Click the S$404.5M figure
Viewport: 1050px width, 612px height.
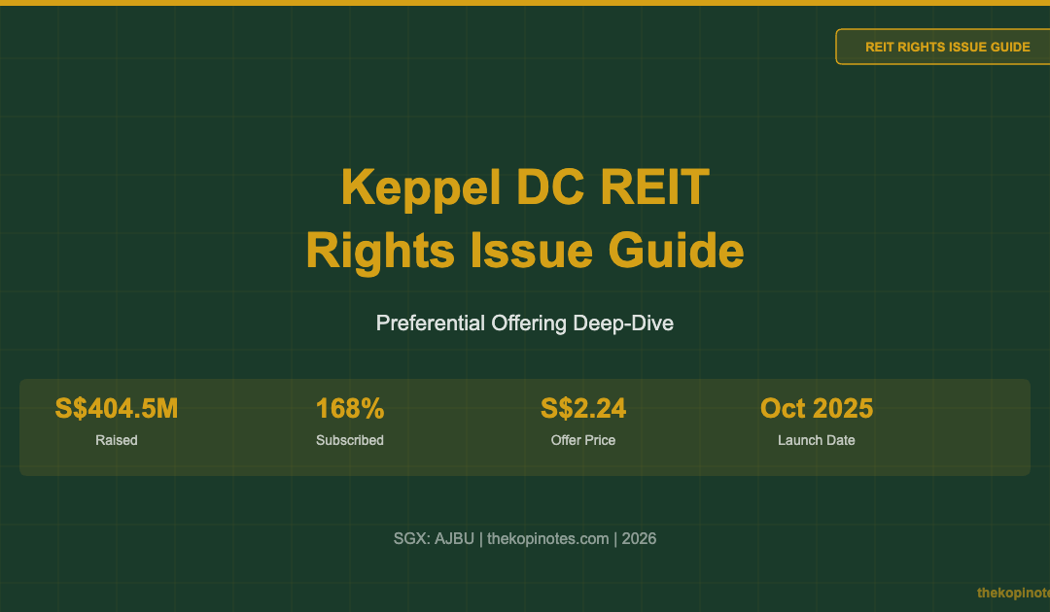(117, 409)
